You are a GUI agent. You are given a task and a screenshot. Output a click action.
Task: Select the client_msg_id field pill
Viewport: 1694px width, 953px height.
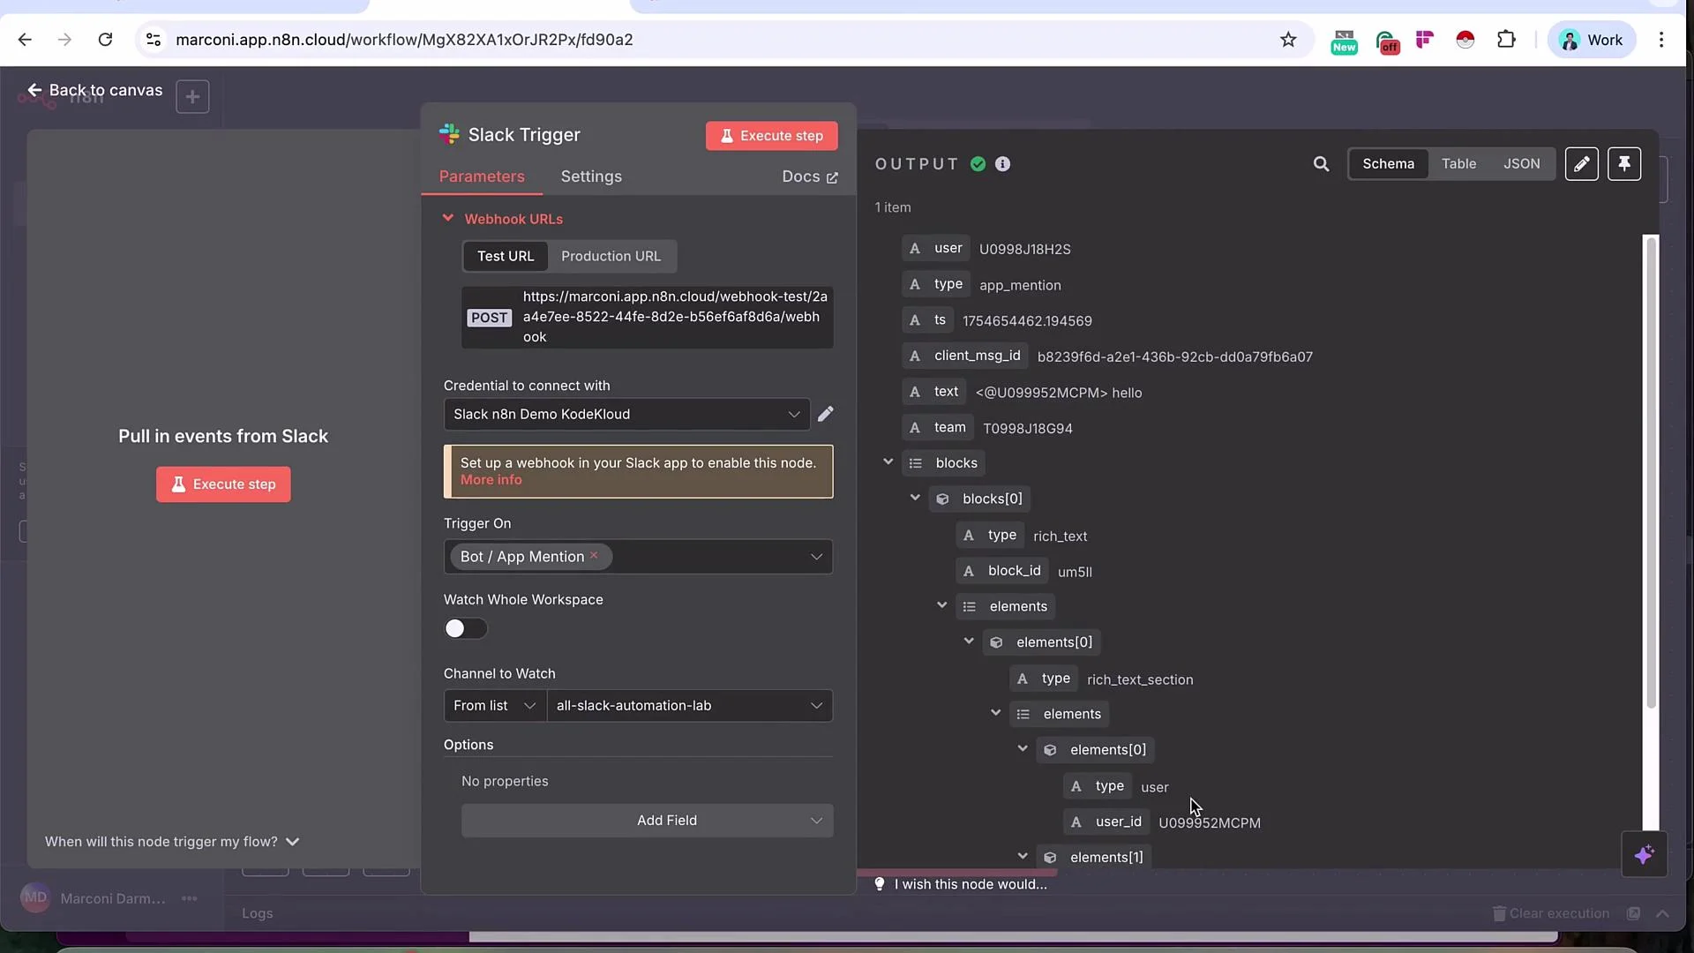point(965,356)
